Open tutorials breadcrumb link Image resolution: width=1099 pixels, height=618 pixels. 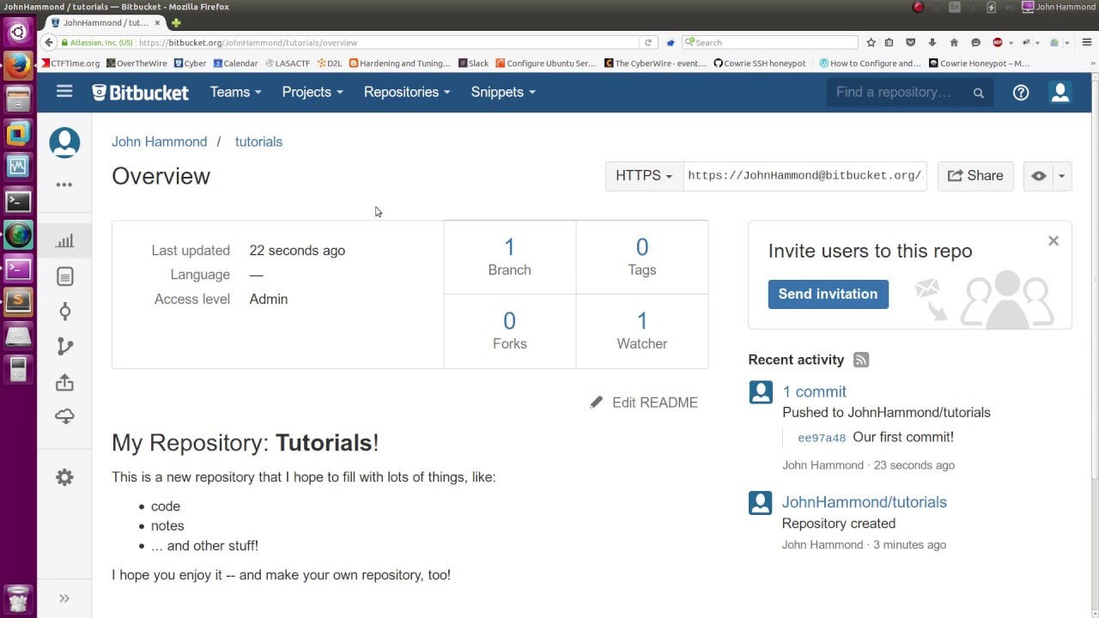[258, 142]
